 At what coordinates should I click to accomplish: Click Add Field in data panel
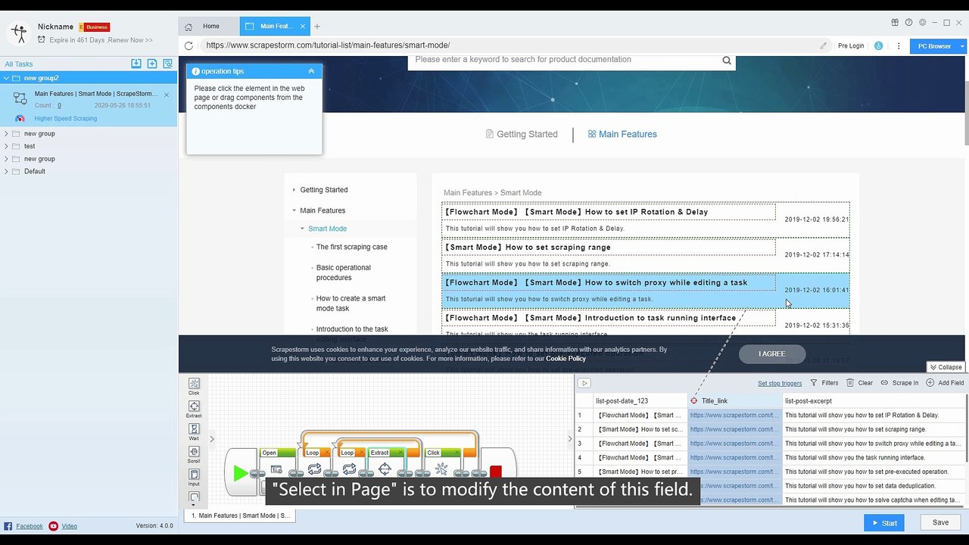945,383
